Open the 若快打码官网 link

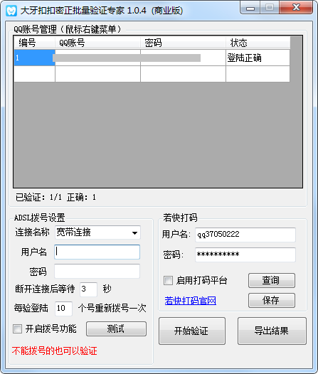coord(191,301)
